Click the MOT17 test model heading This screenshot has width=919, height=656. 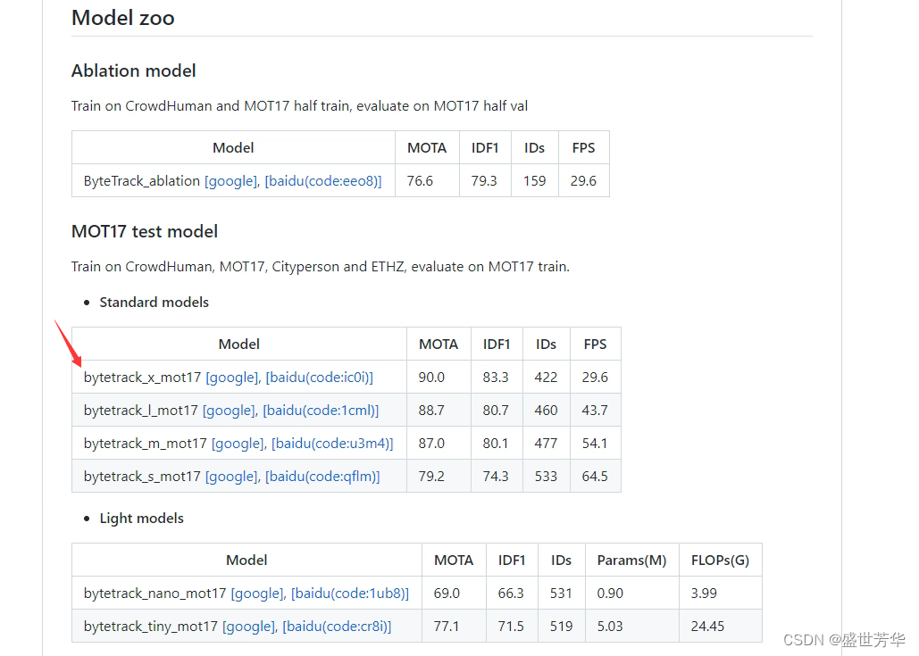pyautogui.click(x=145, y=232)
